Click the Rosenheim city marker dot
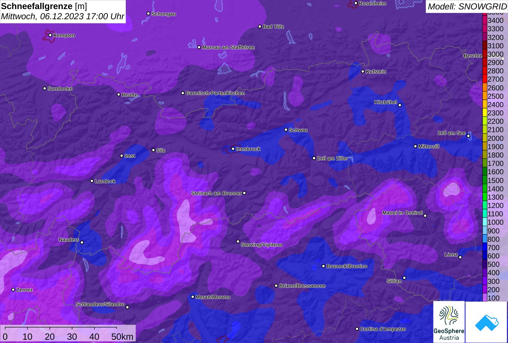The height and width of the screenshot is (343, 508). (356, 3)
